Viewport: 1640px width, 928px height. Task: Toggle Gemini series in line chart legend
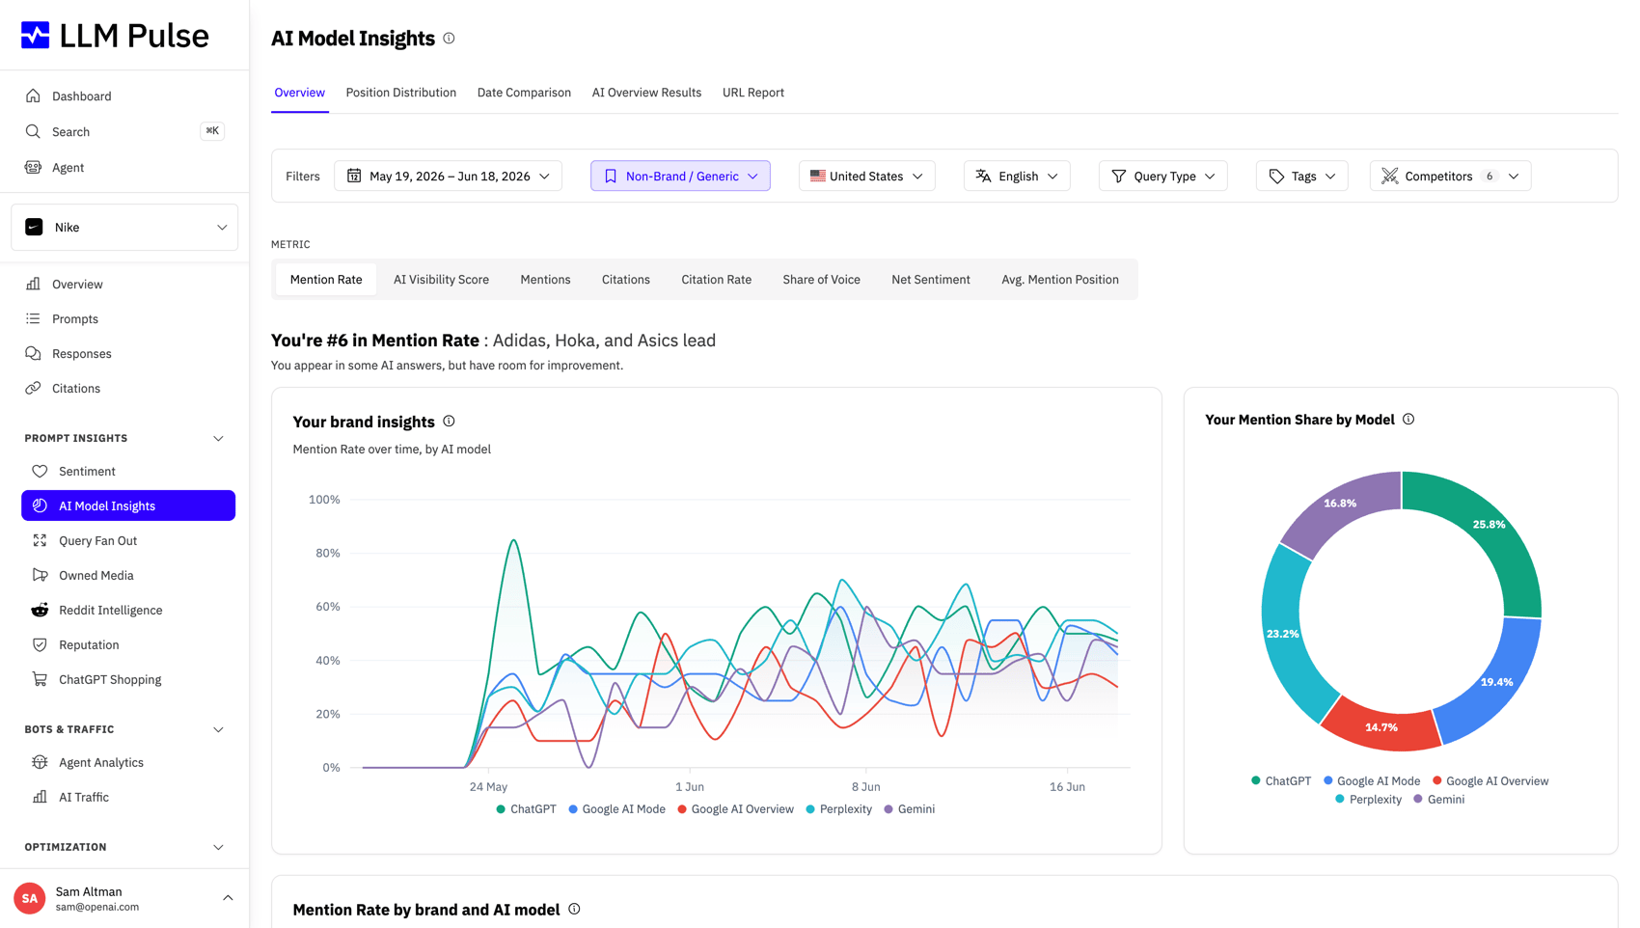910,809
